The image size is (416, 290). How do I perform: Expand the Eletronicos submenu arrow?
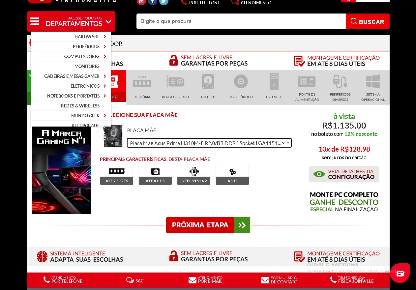pos(105,86)
